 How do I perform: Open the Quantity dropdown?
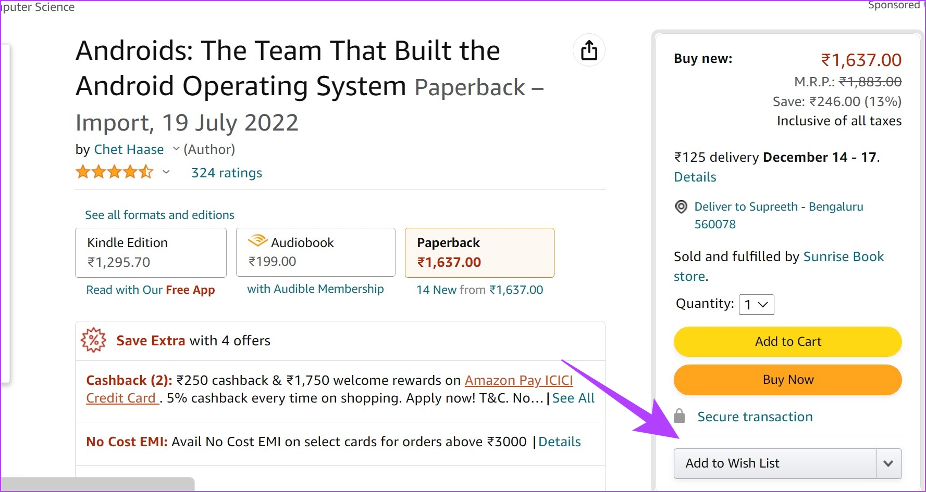[x=757, y=304]
